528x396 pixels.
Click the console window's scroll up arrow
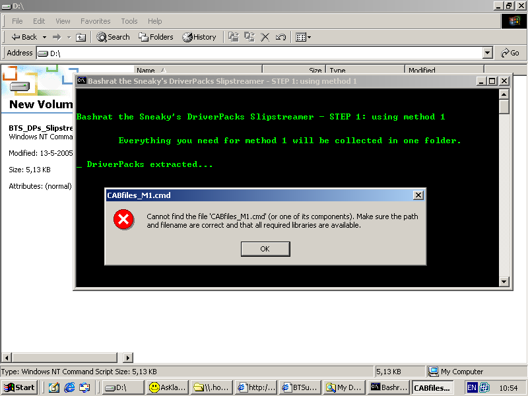click(504, 94)
